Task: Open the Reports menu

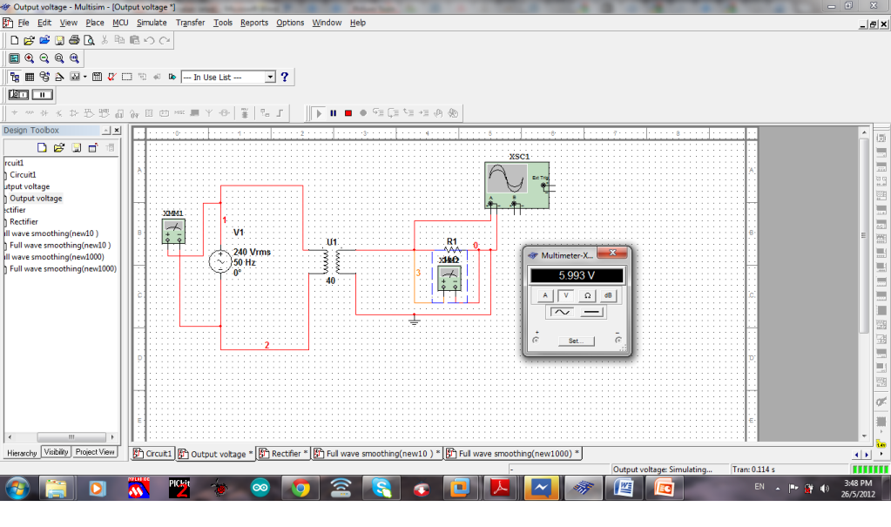Action: [254, 23]
